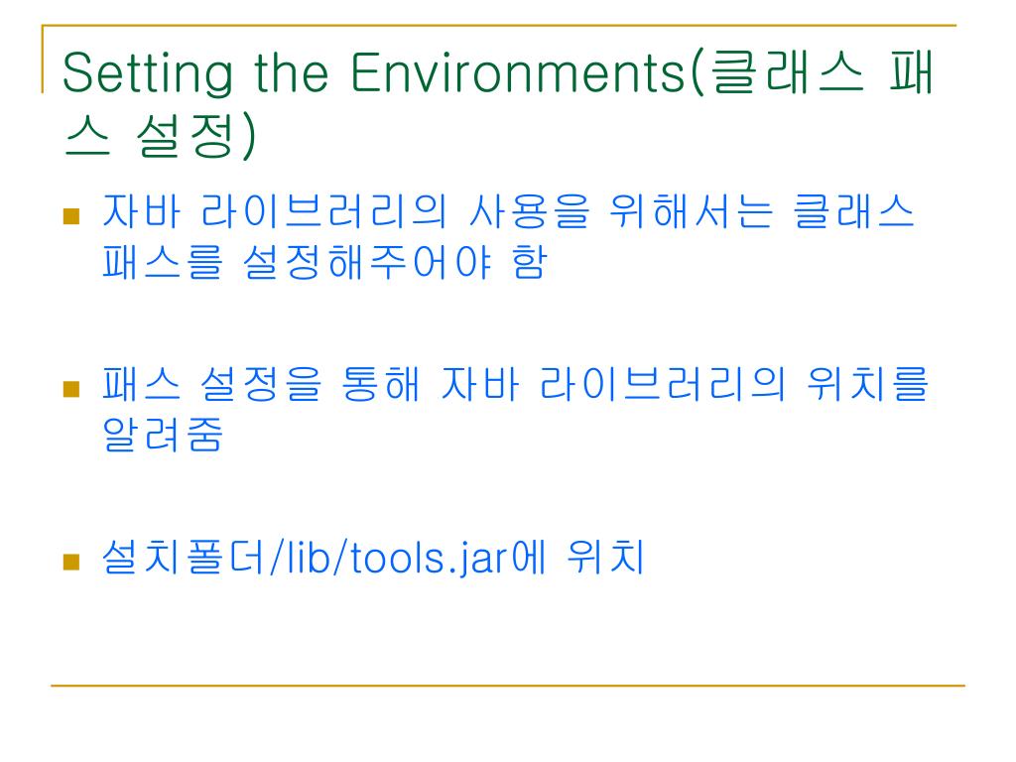Click 자바 at the start of the first bullet
This screenshot has width=1016, height=762.
pos(141,211)
